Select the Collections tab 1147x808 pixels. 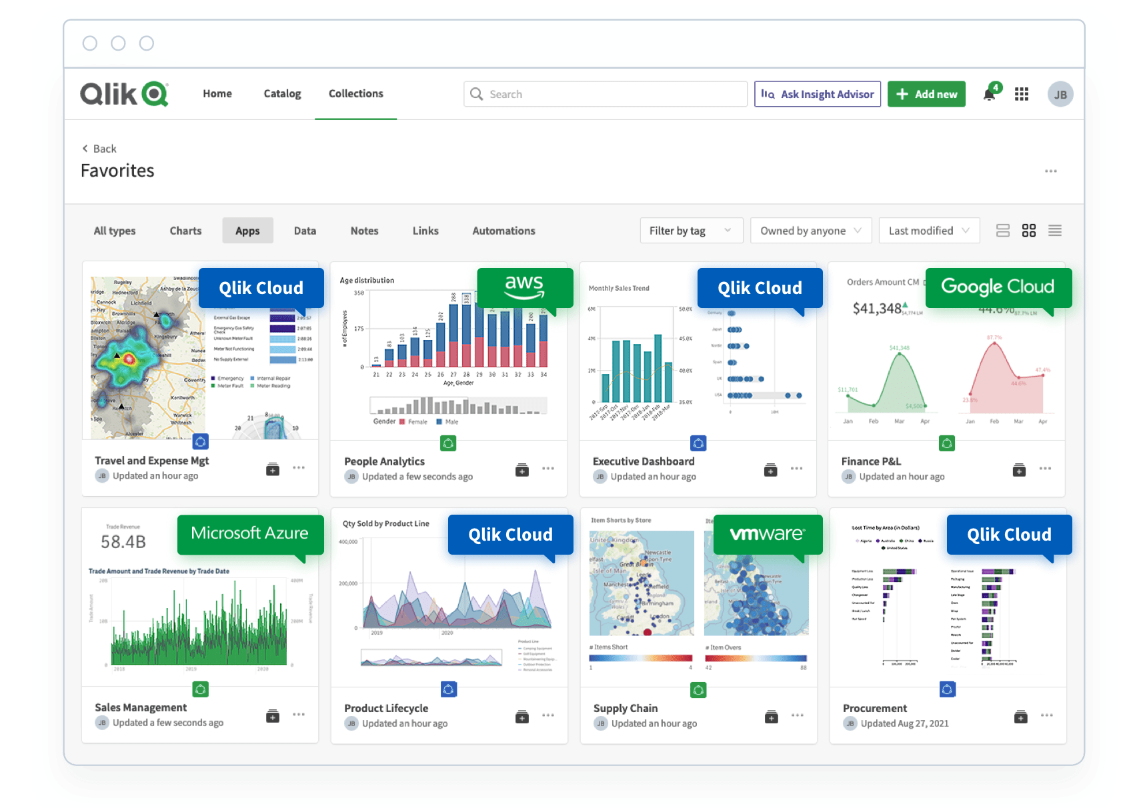pyautogui.click(x=356, y=94)
